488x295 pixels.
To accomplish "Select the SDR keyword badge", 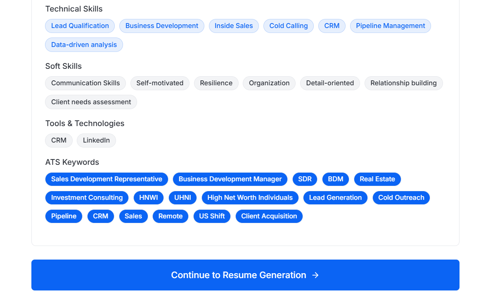I will (305, 179).
